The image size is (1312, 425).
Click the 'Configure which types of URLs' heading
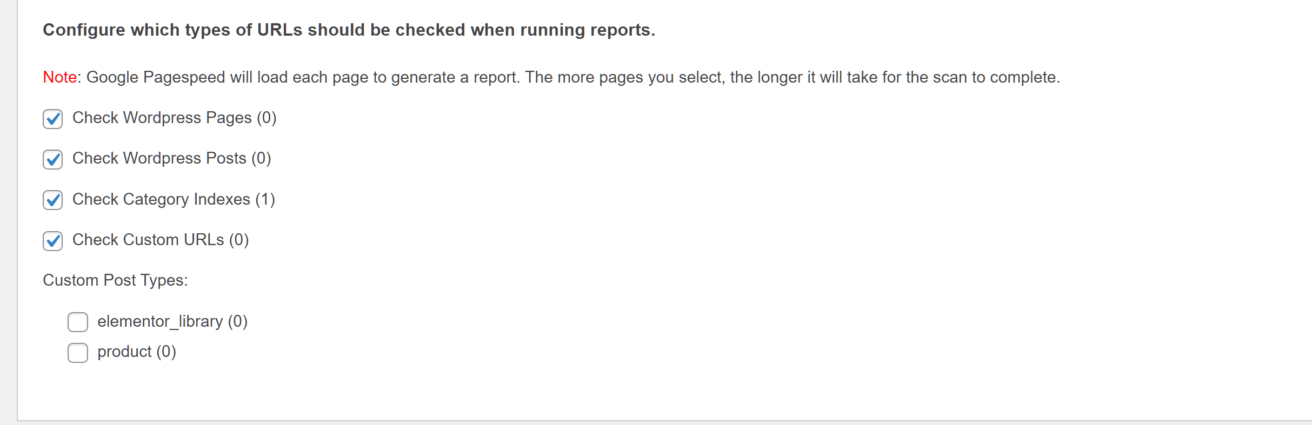click(x=349, y=30)
